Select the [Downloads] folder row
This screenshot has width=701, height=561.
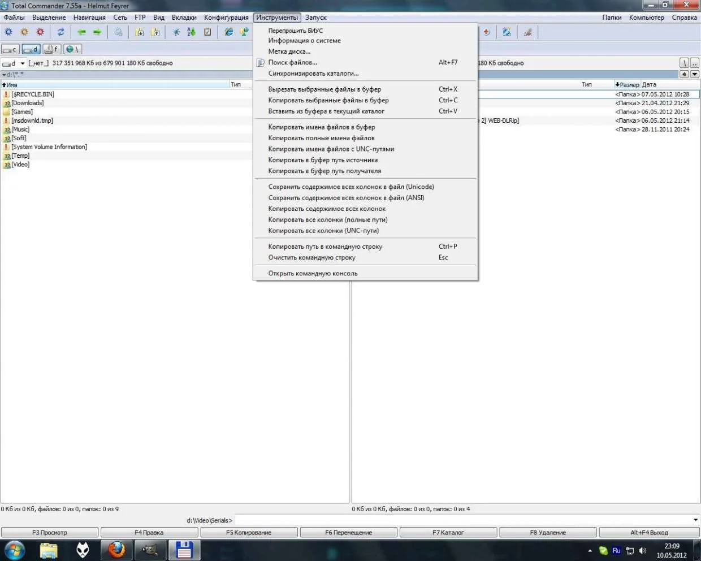(127, 103)
